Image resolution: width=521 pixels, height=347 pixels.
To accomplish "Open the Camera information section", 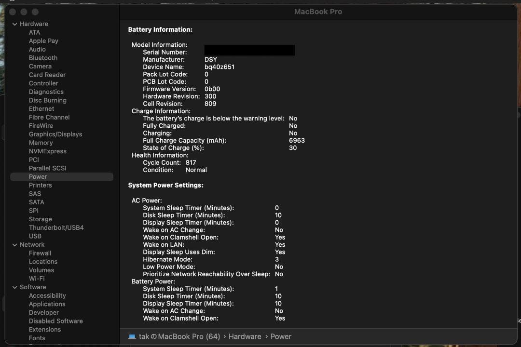I will tap(41, 66).
